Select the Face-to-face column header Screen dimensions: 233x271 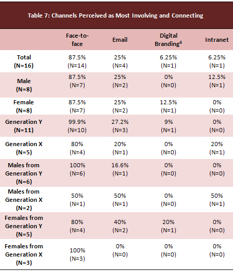pyautogui.click(x=77, y=40)
